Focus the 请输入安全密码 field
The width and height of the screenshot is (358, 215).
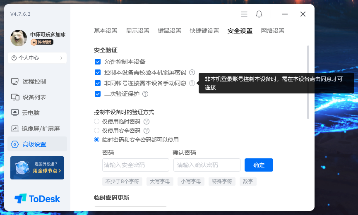(136, 165)
